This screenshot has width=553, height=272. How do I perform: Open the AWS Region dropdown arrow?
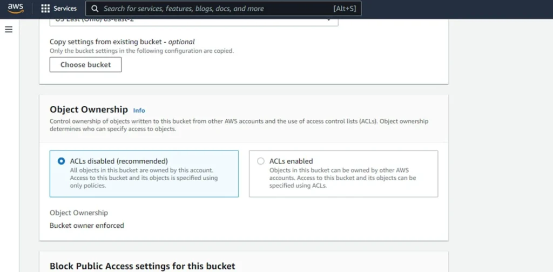(328, 21)
